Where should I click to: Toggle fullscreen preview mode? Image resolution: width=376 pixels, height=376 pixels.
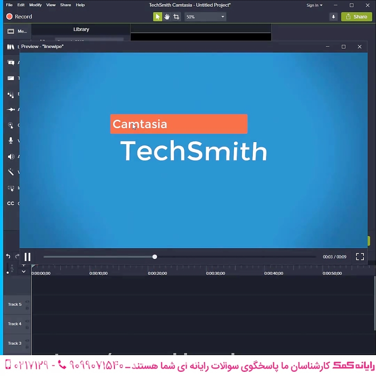[x=360, y=257]
